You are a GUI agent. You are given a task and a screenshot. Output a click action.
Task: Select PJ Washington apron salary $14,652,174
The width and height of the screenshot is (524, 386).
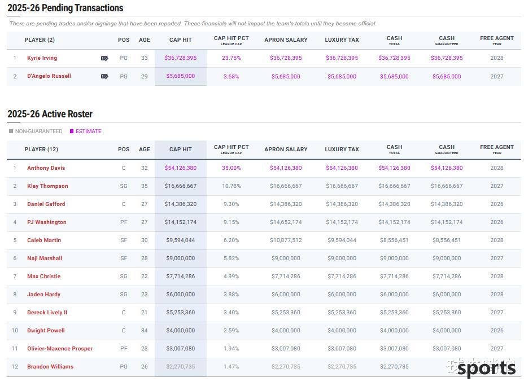[x=286, y=222]
